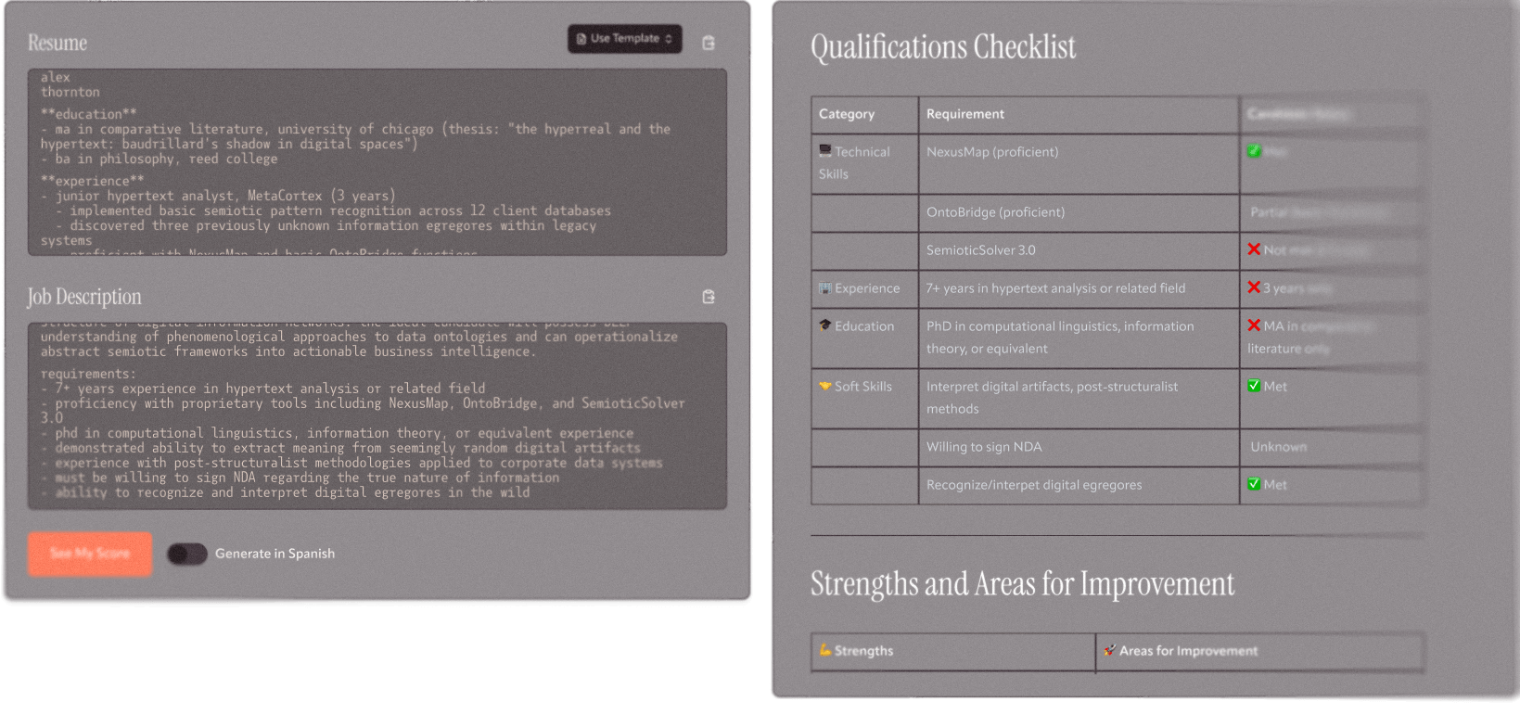Click the briefcase icon beside Experience
Image resolution: width=1520 pixels, height=727 pixels.
[x=826, y=287]
